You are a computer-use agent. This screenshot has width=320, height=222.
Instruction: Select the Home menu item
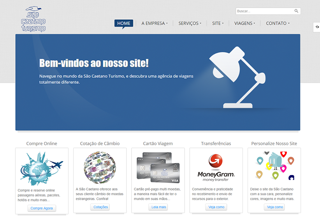[124, 23]
